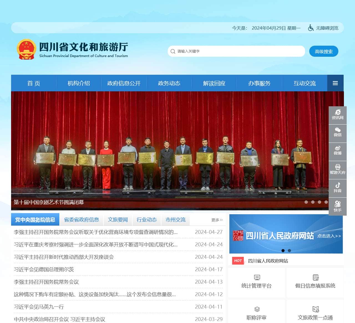Open the 习近平会见德国总理朔尔茨 article

tap(44, 269)
